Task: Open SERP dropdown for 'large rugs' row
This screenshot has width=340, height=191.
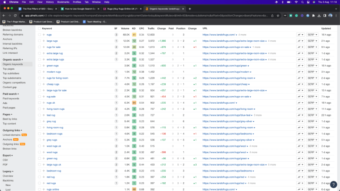Action: [312, 41]
